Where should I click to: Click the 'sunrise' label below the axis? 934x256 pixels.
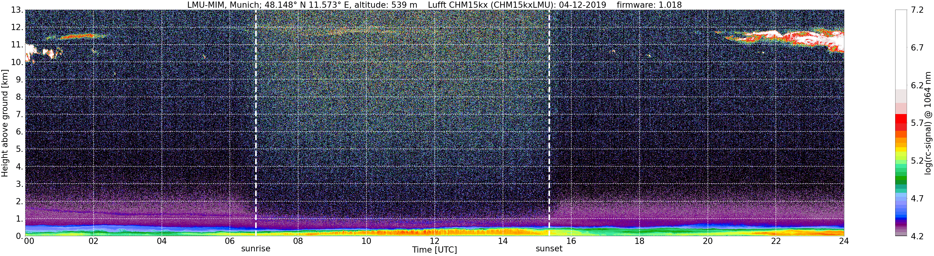[256, 249]
